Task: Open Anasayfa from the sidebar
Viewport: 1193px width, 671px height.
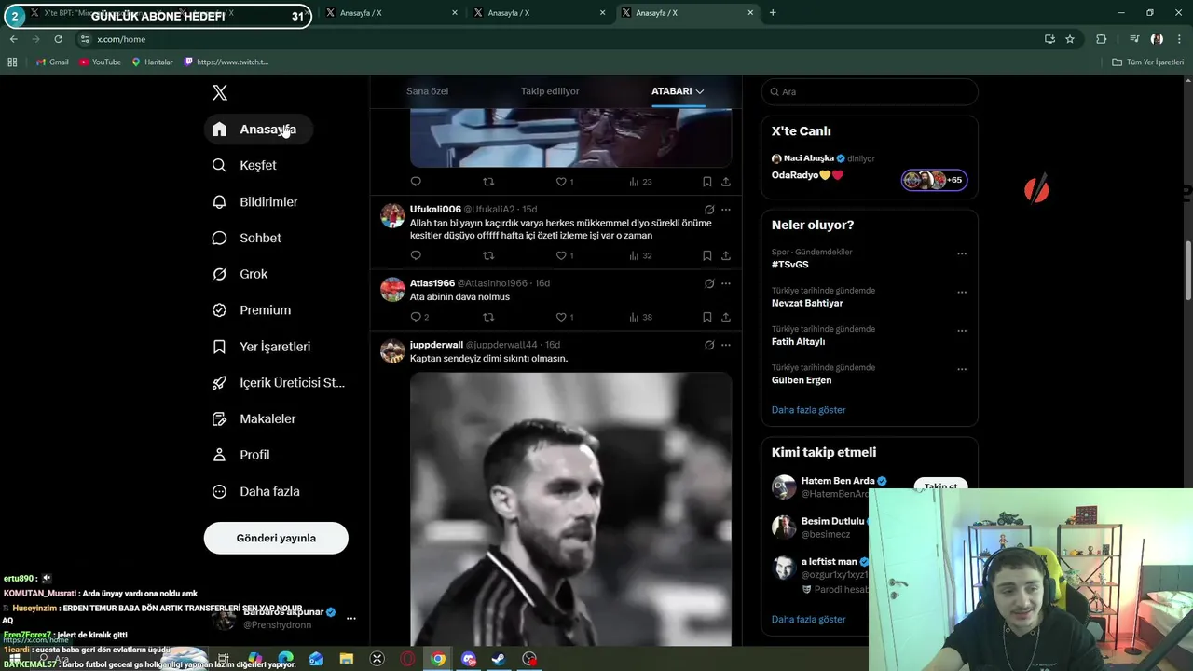Action: click(257, 130)
